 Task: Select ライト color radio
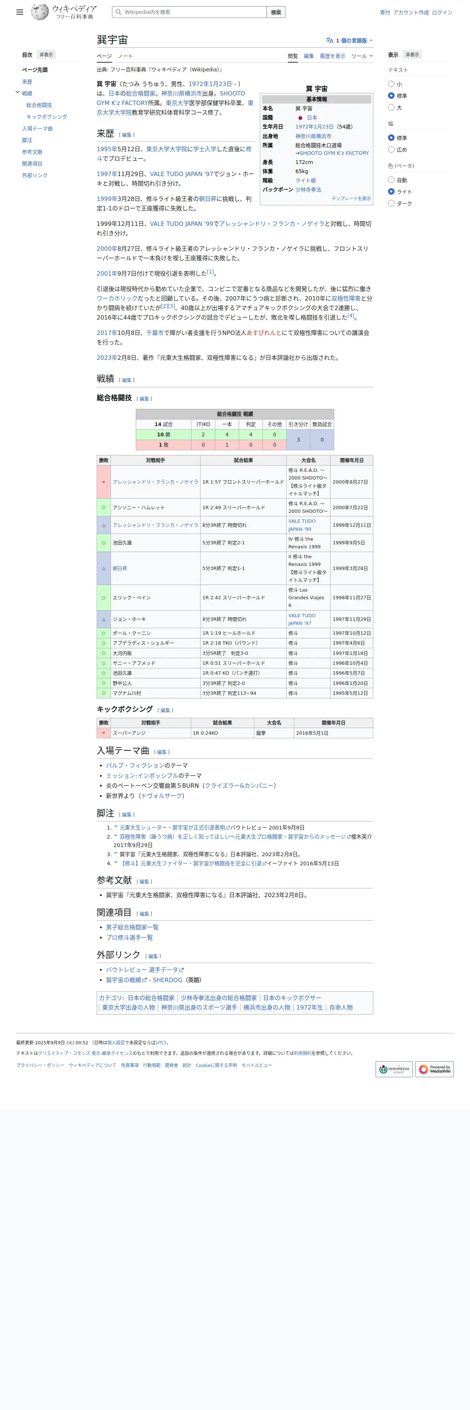(391, 191)
